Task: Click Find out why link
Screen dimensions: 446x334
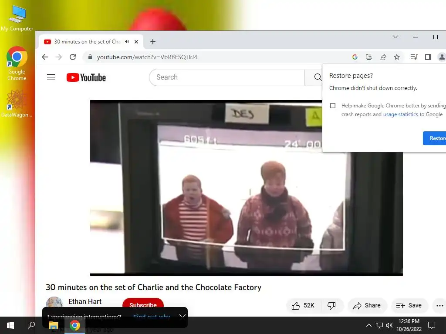Action: coord(152,317)
